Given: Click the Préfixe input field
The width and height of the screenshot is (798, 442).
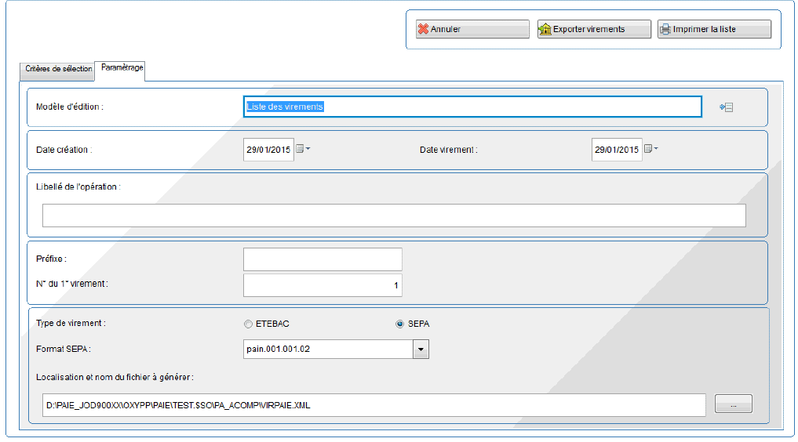Looking at the screenshot, I should coord(322,259).
